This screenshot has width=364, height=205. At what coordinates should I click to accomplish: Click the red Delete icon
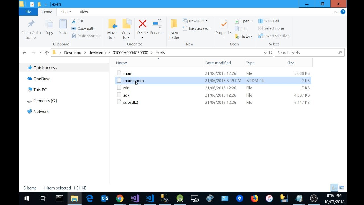[x=142, y=24]
